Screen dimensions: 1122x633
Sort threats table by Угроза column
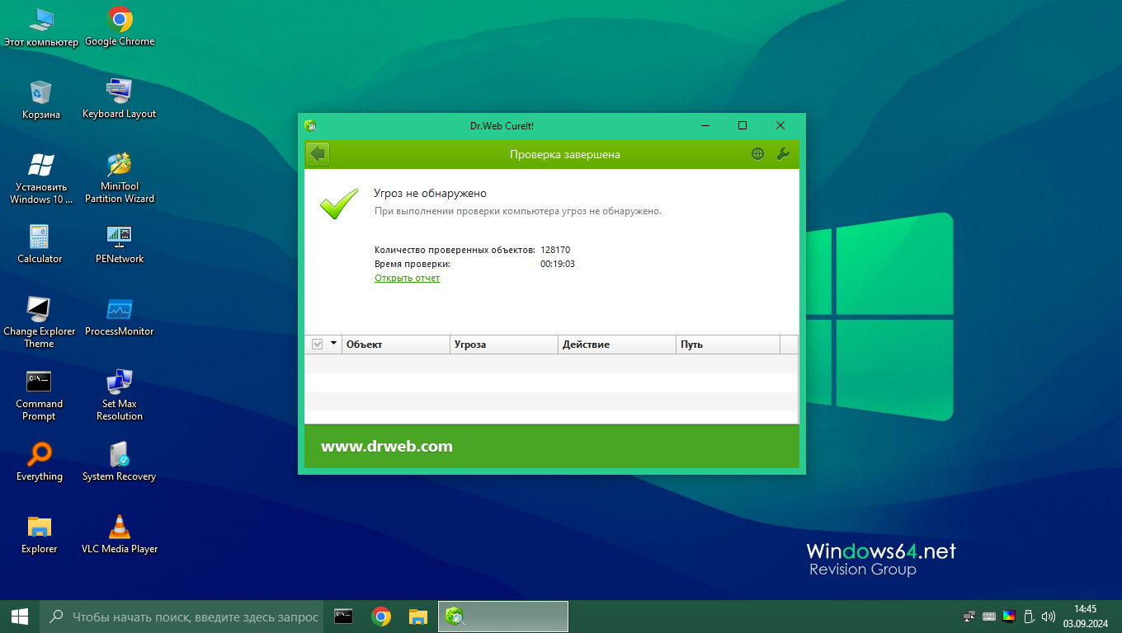coord(503,345)
